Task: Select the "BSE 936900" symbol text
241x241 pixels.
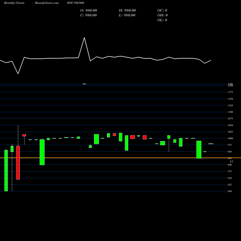Action: 76,3
